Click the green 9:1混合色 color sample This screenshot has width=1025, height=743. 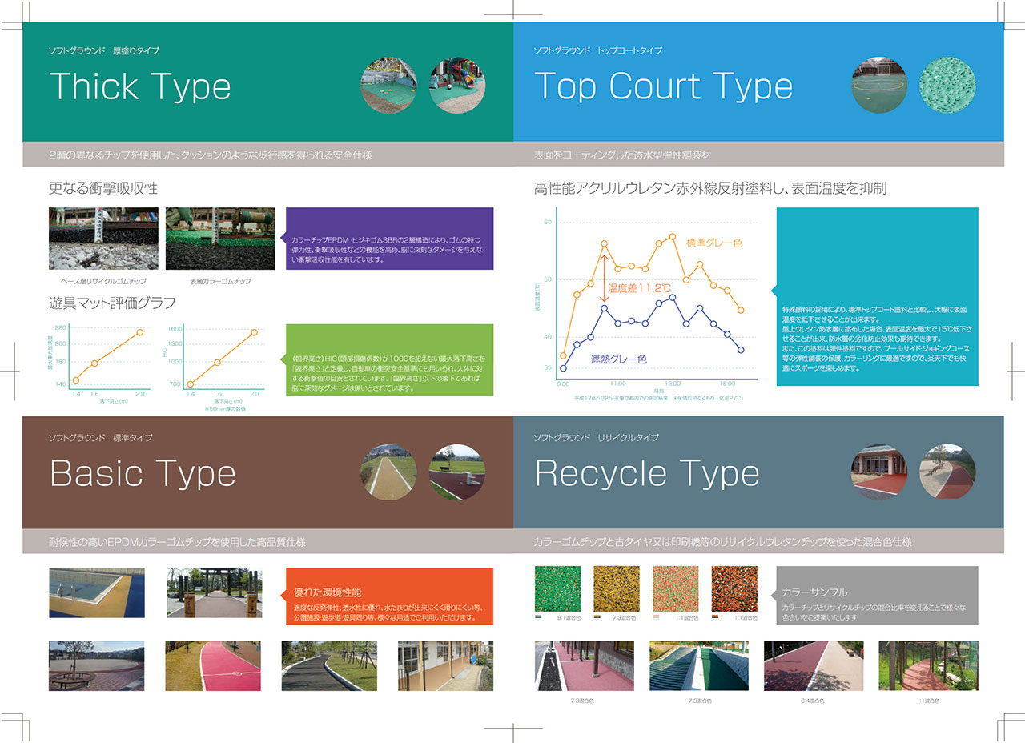pyautogui.click(x=557, y=588)
